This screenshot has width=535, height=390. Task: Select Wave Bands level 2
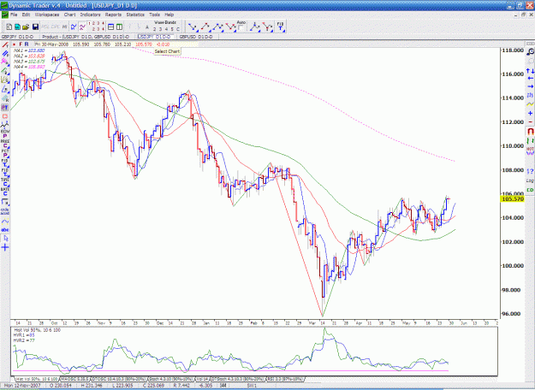[155, 29]
